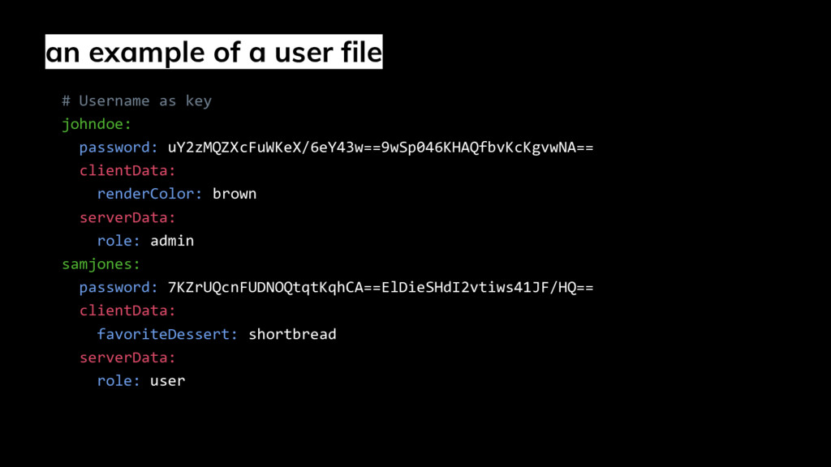
Task: Select the 'samjones:' username key
Action: point(101,263)
